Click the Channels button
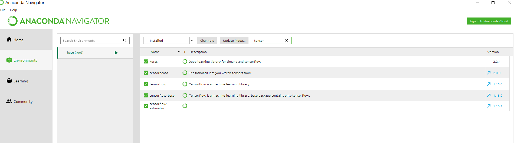 click(x=207, y=40)
